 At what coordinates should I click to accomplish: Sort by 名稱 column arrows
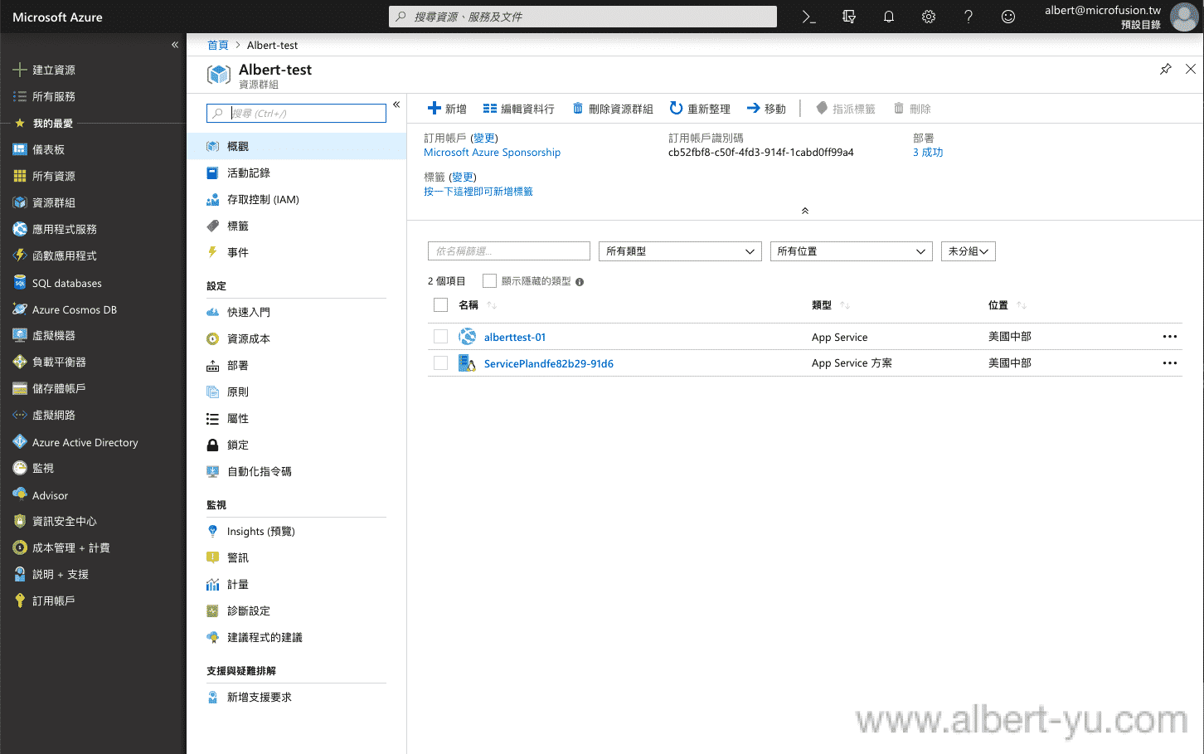(492, 305)
